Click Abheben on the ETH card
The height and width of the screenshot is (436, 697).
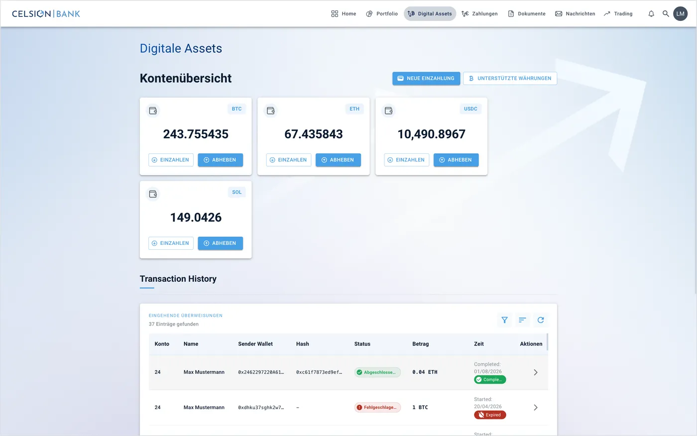(338, 160)
